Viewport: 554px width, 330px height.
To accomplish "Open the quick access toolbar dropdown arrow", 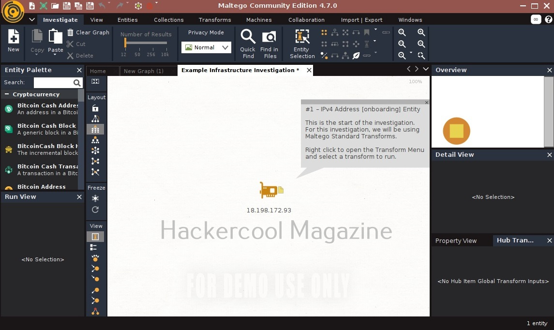I will point(156,3).
